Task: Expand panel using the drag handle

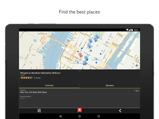Action: click(79, 71)
